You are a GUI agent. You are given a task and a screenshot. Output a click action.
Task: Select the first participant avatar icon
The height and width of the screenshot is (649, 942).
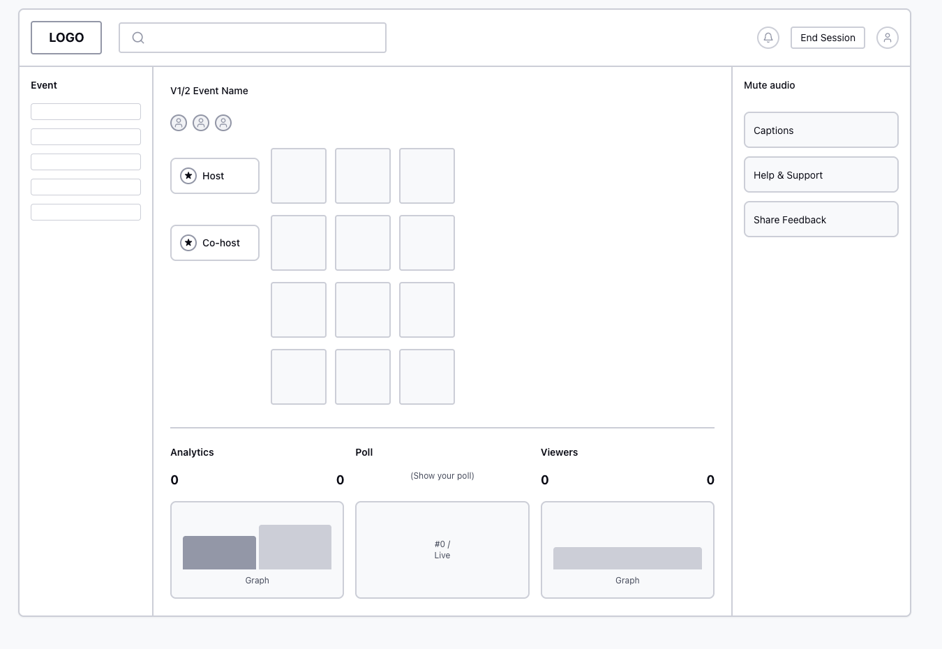click(x=179, y=123)
